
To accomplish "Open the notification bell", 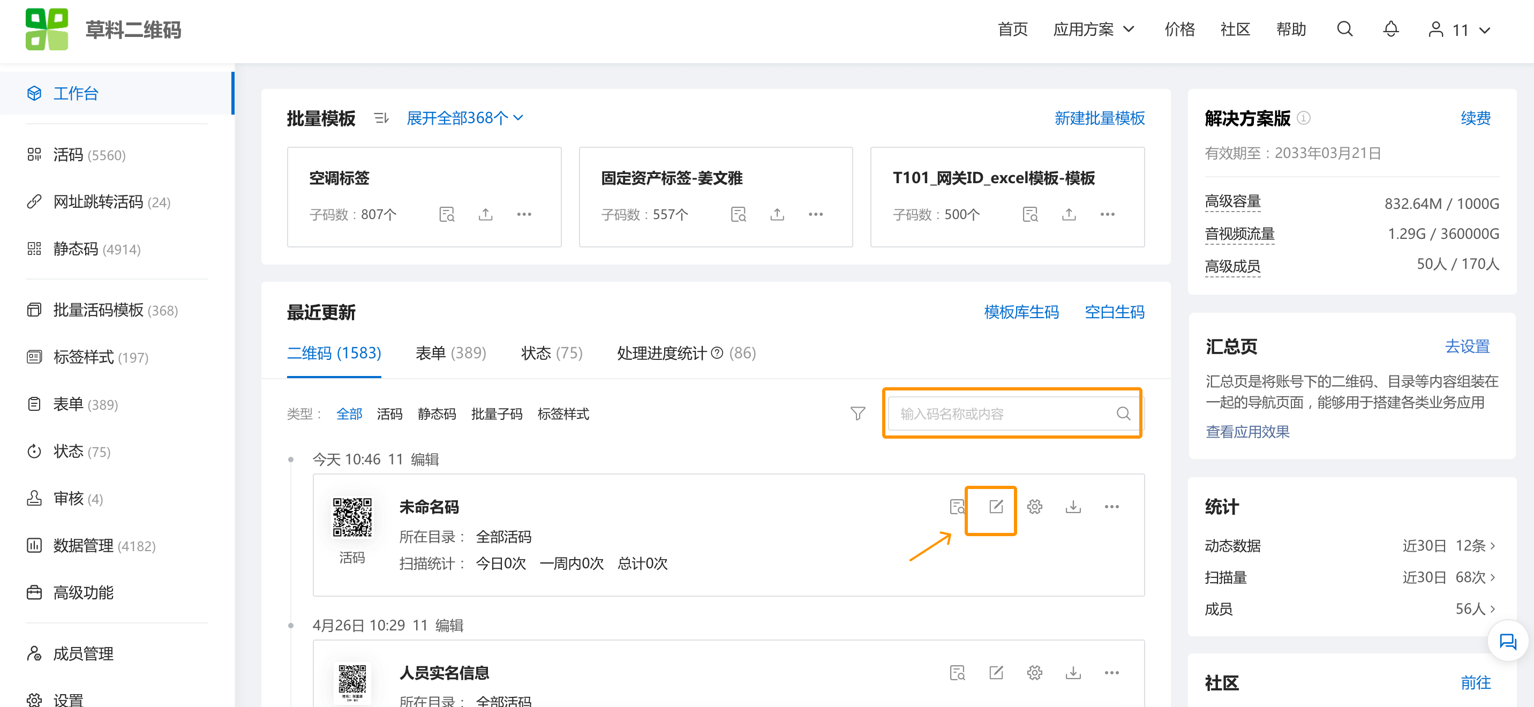I will pos(1390,29).
